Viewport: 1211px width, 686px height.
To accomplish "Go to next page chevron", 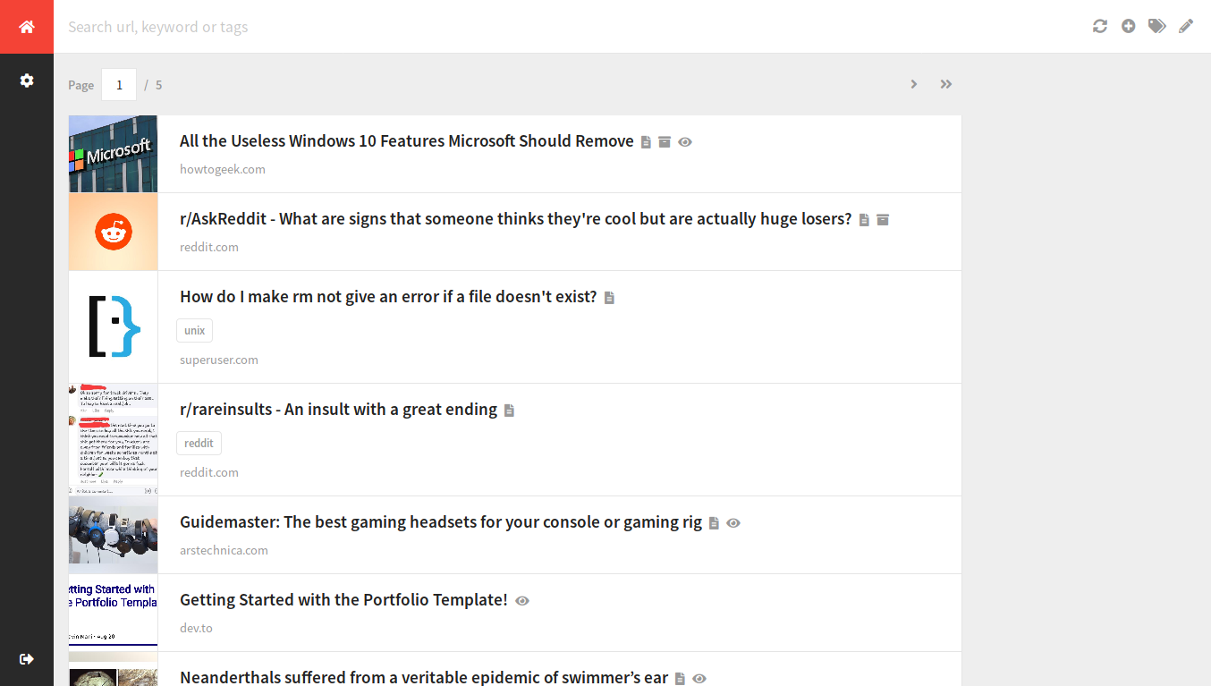I will point(914,84).
